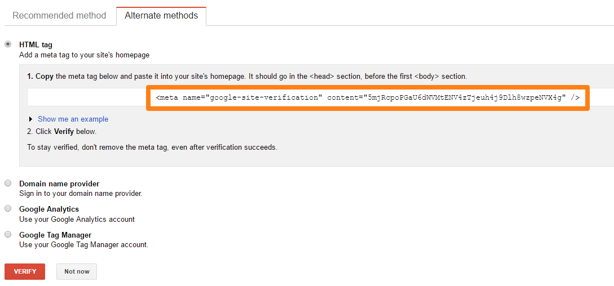Click Use your Google Analytics account text
614x286 pixels.
point(77,219)
